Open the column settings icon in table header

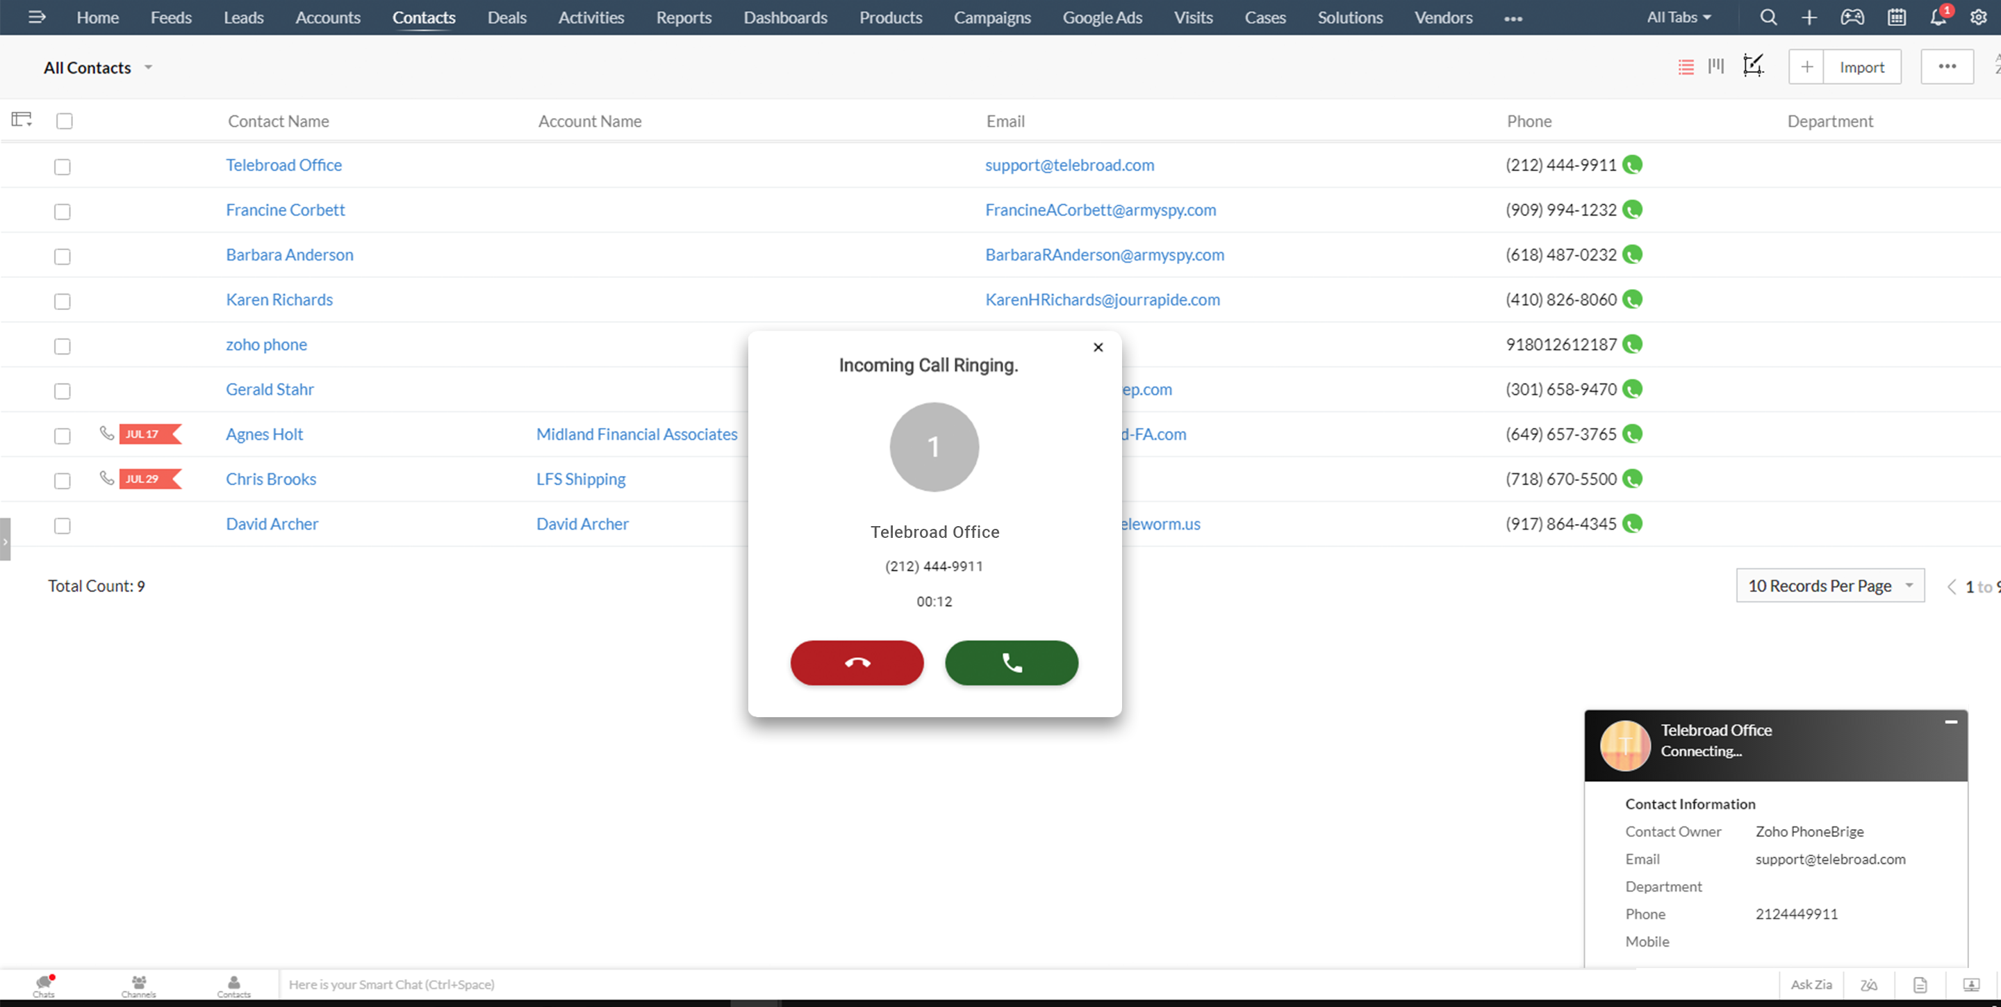tap(22, 120)
